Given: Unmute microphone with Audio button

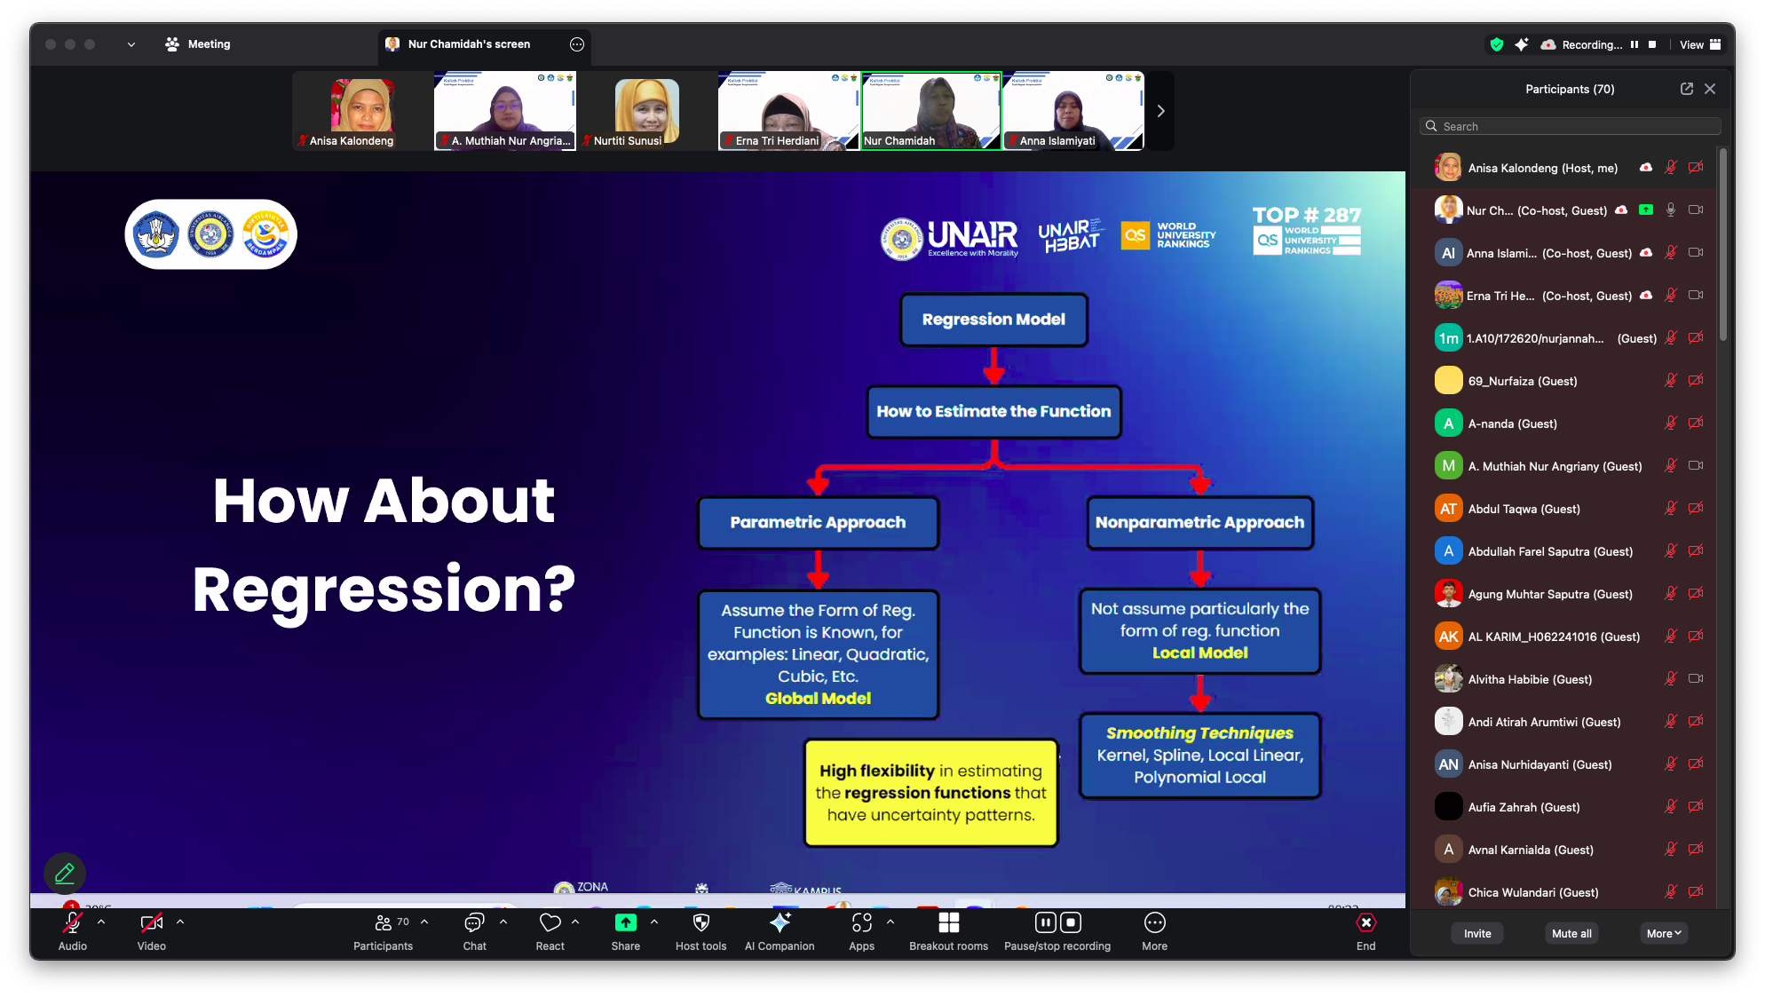Looking at the screenshot, I should 72,923.
